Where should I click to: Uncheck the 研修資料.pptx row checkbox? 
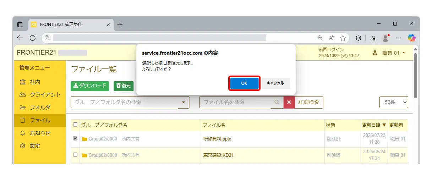pyautogui.click(x=75, y=139)
